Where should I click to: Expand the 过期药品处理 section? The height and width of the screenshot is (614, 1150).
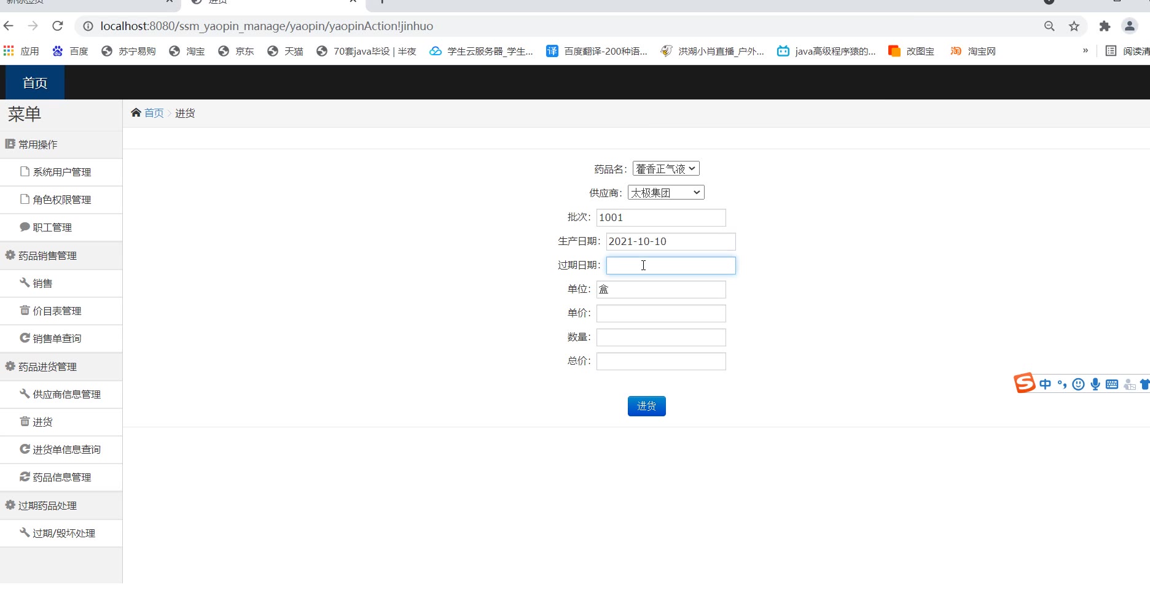click(x=61, y=505)
